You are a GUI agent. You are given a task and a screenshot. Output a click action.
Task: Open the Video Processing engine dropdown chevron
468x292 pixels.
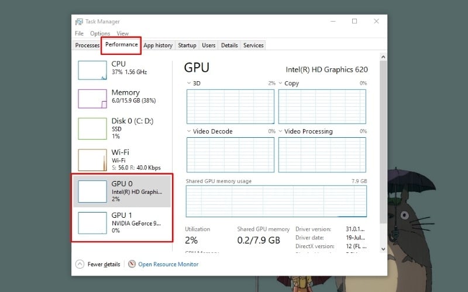280,131
